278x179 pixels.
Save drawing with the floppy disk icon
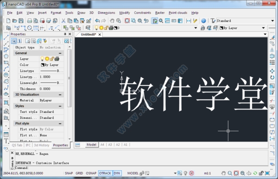click(x=21, y=21)
